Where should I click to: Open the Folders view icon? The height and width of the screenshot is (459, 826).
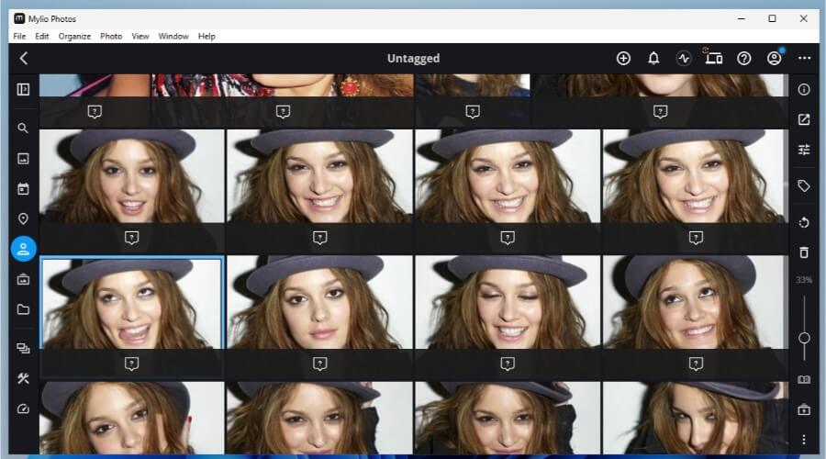(x=23, y=309)
